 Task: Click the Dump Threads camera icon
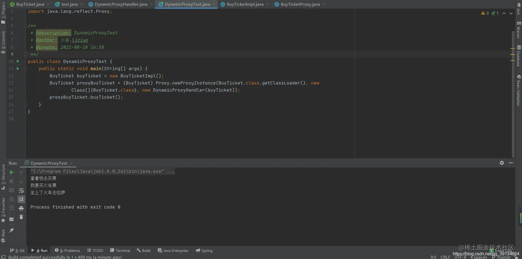pos(11,190)
